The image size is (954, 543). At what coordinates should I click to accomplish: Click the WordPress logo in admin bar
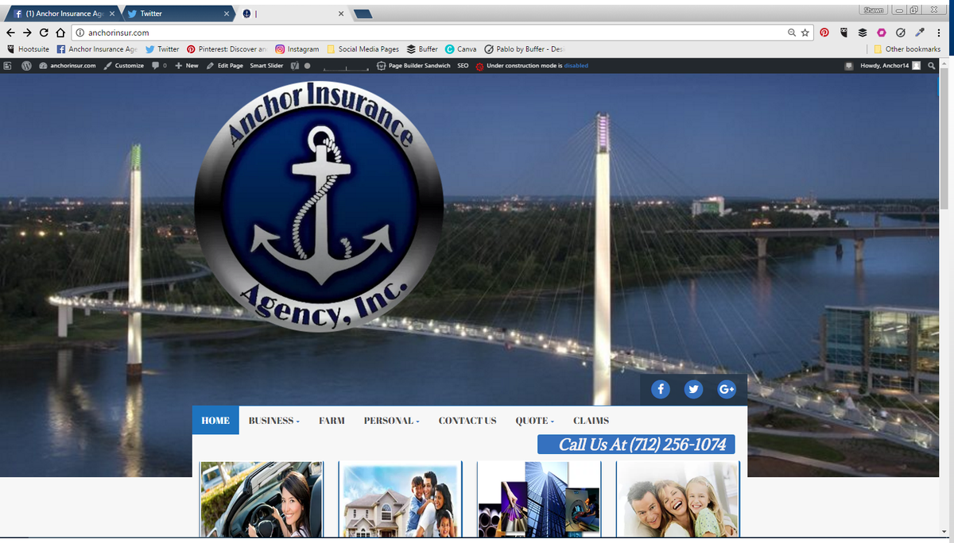point(25,66)
